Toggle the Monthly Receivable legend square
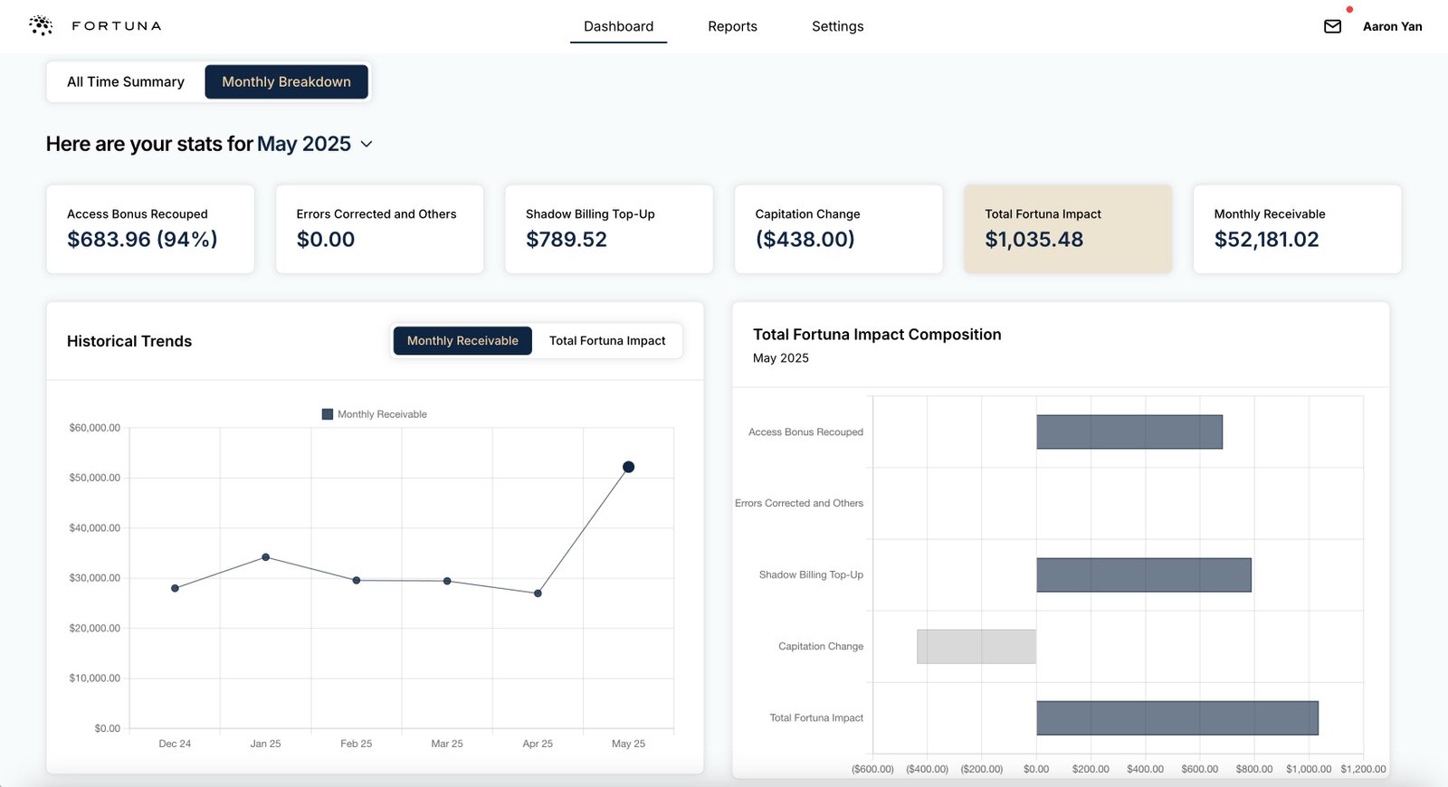The image size is (1448, 787). 328,414
